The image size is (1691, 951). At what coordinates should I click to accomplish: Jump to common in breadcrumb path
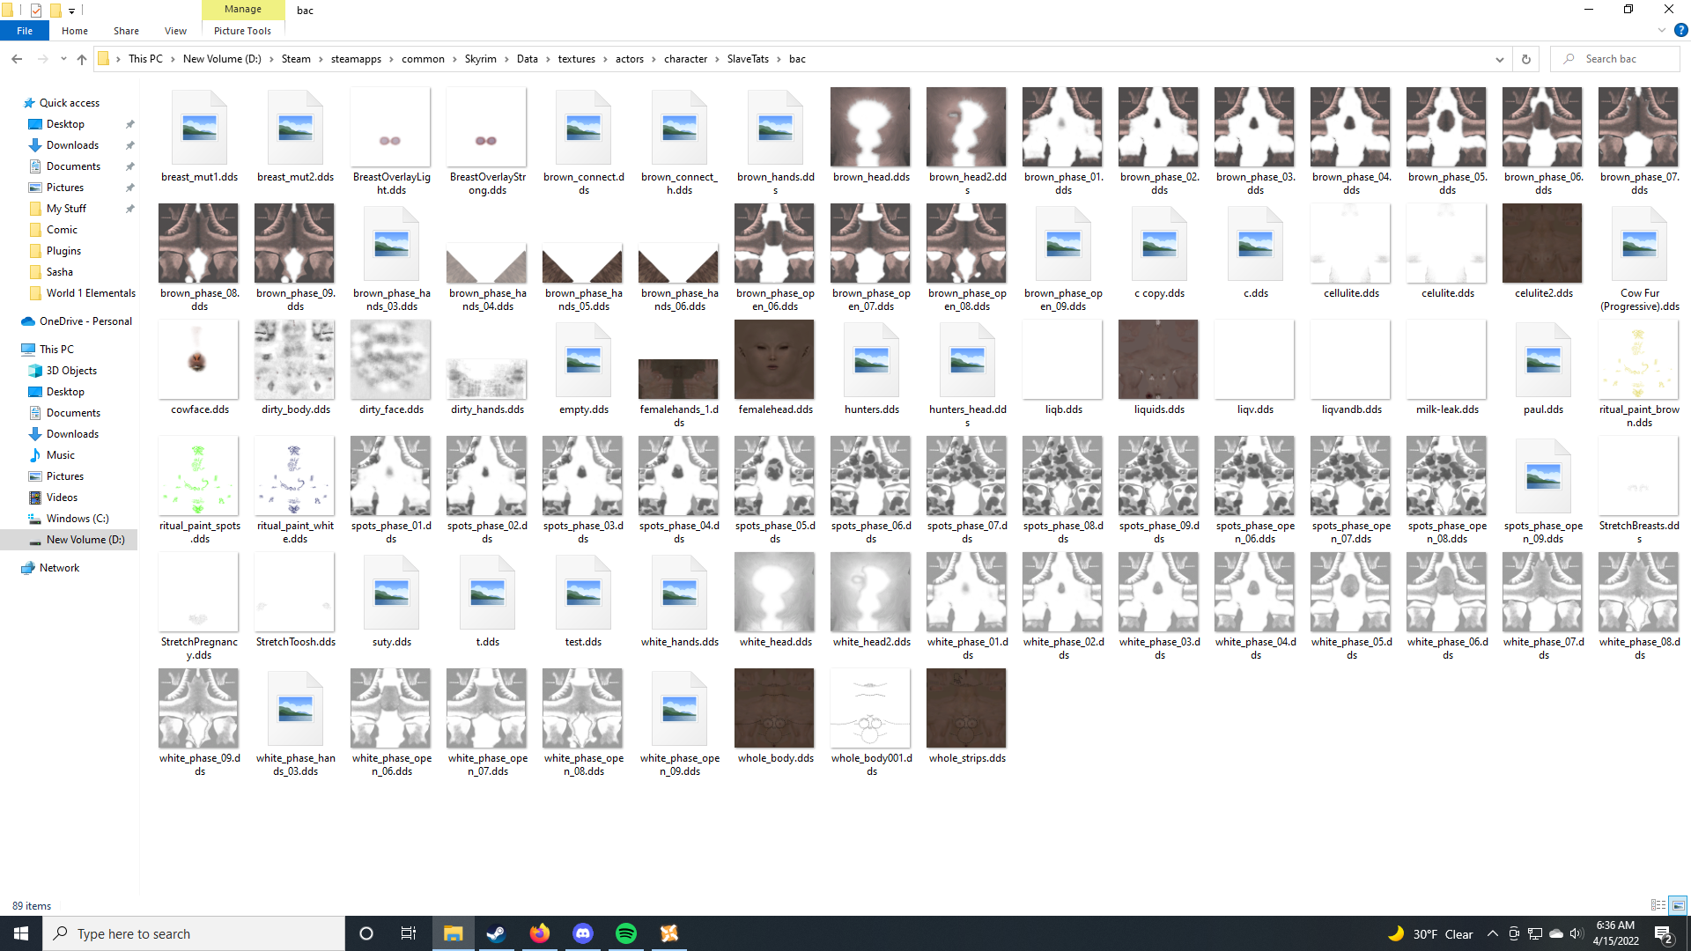tap(423, 59)
